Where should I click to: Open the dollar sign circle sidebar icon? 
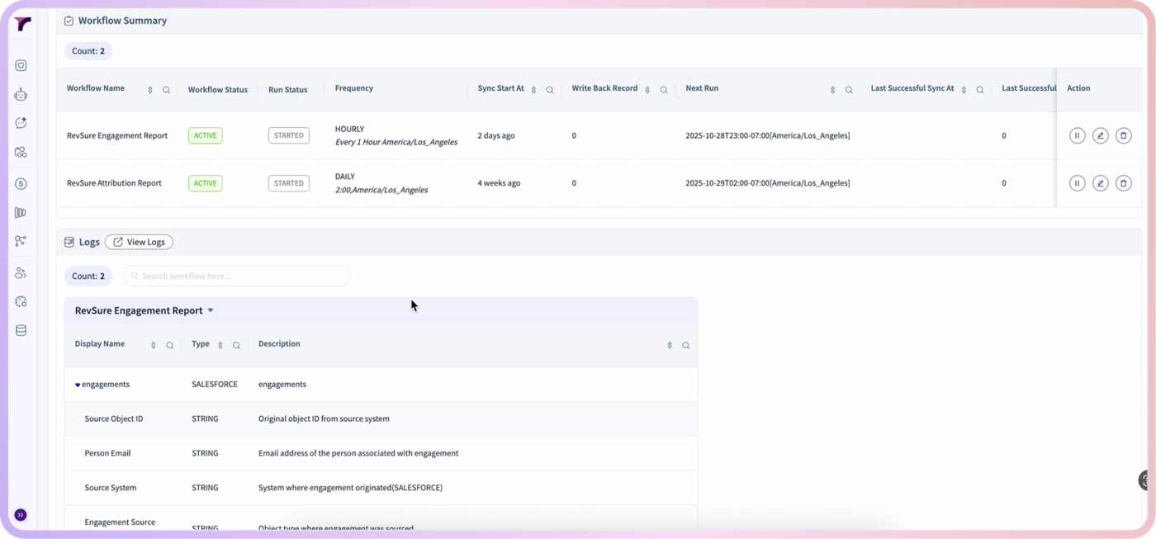click(x=21, y=184)
